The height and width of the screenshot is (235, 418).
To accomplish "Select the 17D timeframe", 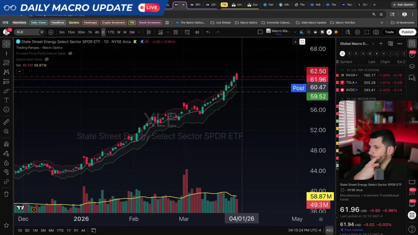I will (111, 32).
